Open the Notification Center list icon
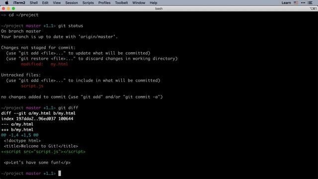This screenshot has width=318, height=179. tap(310, 2)
